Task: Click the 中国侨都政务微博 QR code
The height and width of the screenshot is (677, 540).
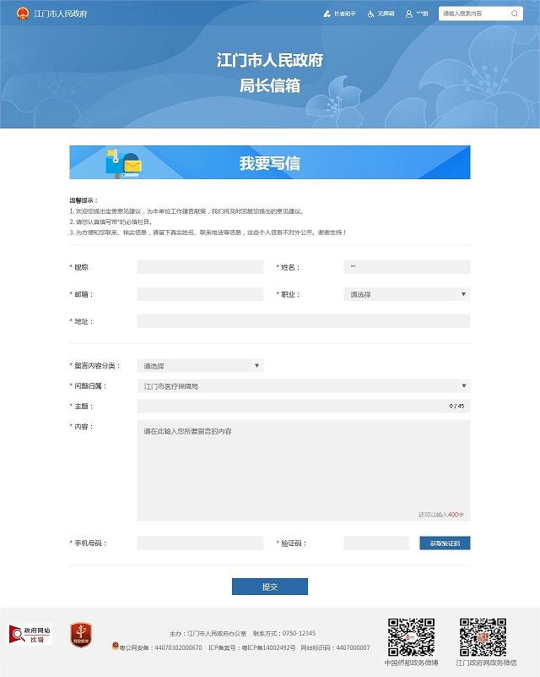Action: click(x=411, y=637)
